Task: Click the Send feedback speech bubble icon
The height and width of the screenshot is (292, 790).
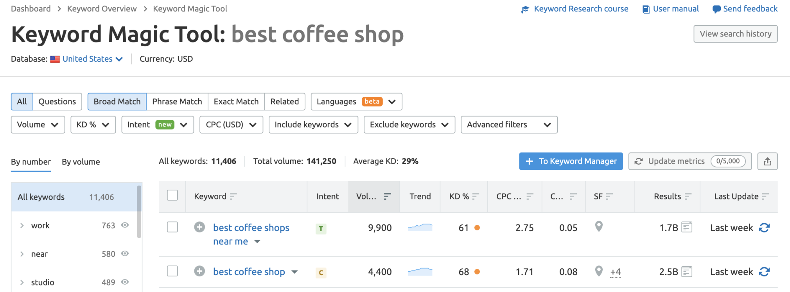Action: 716,9
